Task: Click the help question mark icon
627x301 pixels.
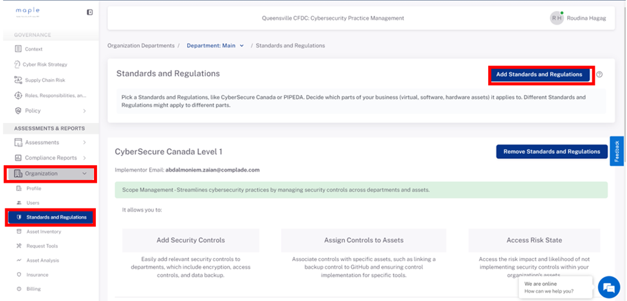Action: point(599,75)
